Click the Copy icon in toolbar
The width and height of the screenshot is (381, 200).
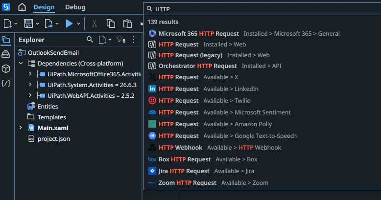pyautogui.click(x=111, y=23)
